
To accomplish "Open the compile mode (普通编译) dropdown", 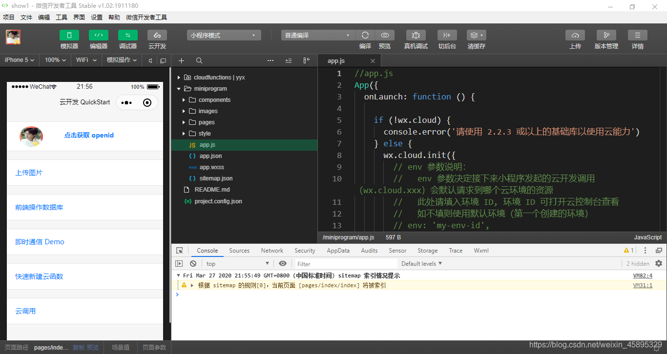I will pos(318,35).
